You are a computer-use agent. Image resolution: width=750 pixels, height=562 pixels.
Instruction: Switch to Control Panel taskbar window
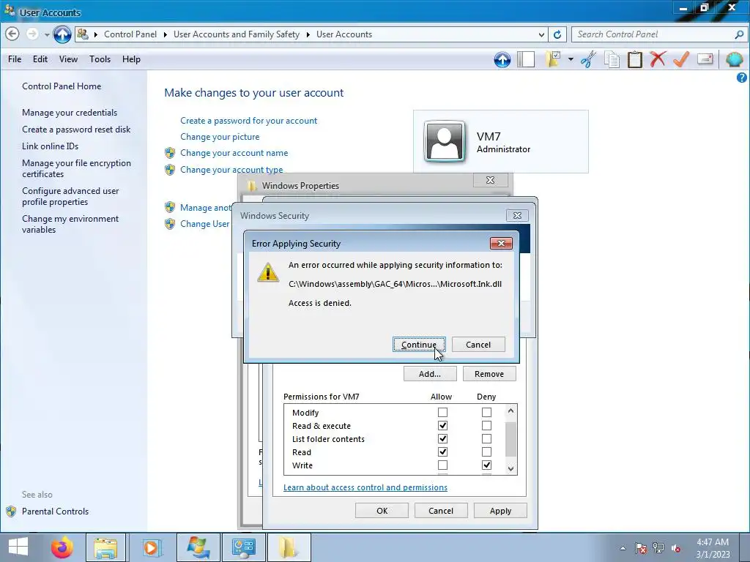click(x=243, y=547)
